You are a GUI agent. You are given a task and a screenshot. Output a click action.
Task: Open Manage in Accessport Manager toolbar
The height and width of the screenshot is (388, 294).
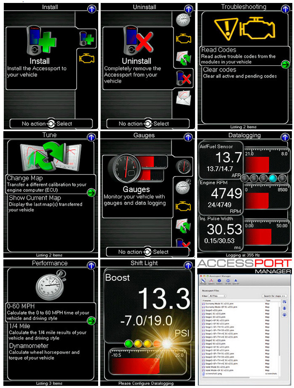(203, 282)
